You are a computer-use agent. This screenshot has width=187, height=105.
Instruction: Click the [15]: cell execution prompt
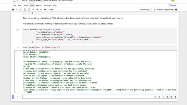tap(19, 30)
